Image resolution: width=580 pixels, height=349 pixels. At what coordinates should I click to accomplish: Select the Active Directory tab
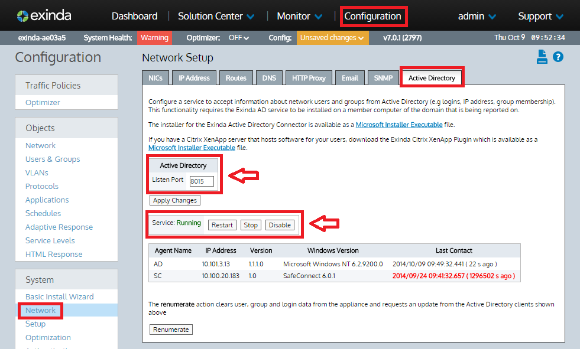coord(432,78)
